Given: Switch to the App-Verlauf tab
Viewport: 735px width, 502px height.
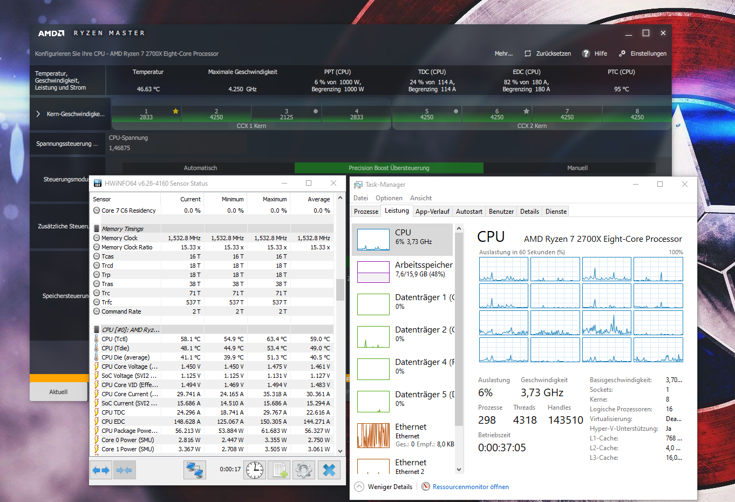Looking at the screenshot, I should 432,212.
